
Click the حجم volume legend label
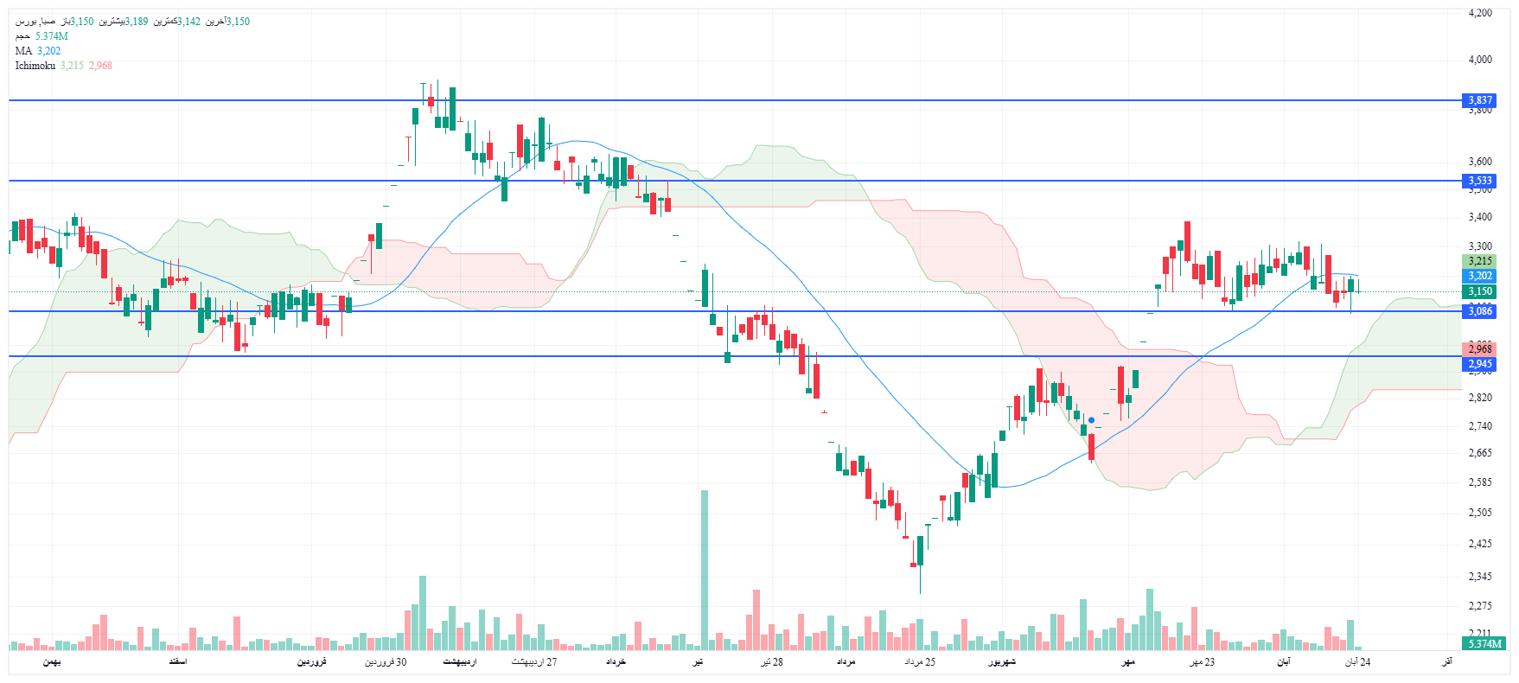point(22,36)
